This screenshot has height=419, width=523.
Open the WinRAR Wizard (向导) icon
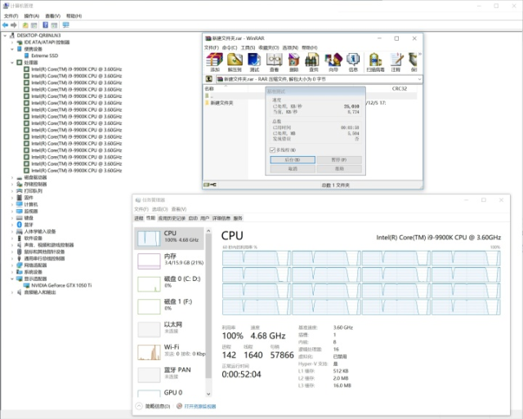(333, 60)
